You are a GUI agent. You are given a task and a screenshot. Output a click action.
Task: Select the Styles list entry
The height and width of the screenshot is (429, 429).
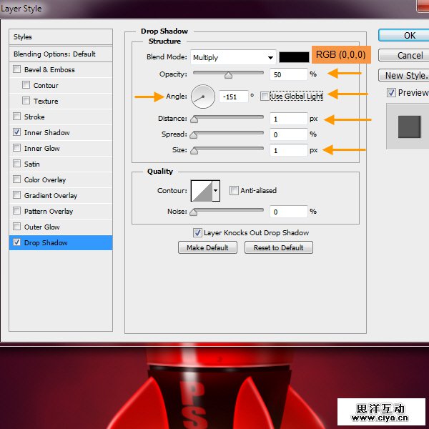[x=61, y=37]
